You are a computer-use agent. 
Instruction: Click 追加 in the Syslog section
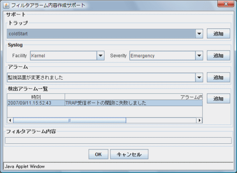[219, 55]
